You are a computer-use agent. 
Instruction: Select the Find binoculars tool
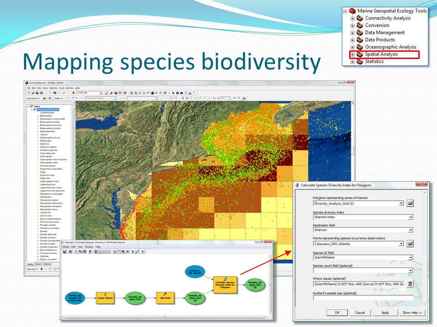(182, 93)
